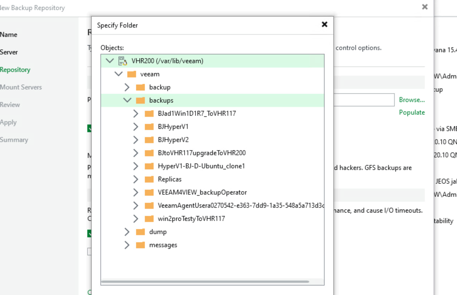This screenshot has width=457, height=295.
Task: Click the Browse... link
Action: [412, 100]
